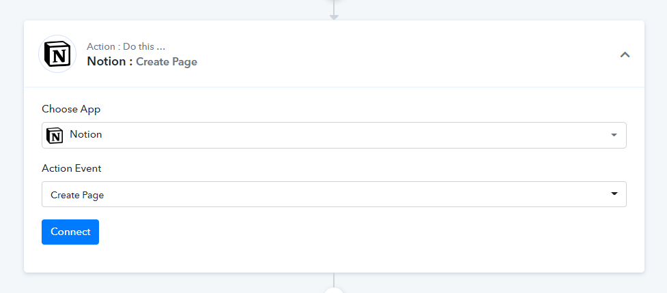Image resolution: width=667 pixels, height=293 pixels.
Task: Click the add-step circle below the card
Action: 334,291
